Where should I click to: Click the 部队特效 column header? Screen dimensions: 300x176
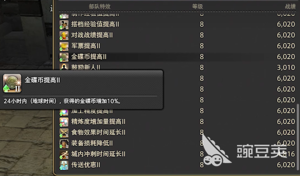(x=100, y=6)
